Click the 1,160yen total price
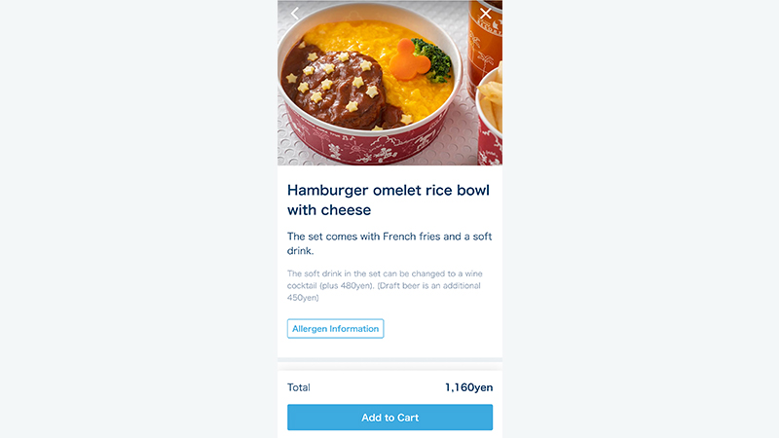This screenshot has width=779, height=438. pyautogui.click(x=468, y=387)
